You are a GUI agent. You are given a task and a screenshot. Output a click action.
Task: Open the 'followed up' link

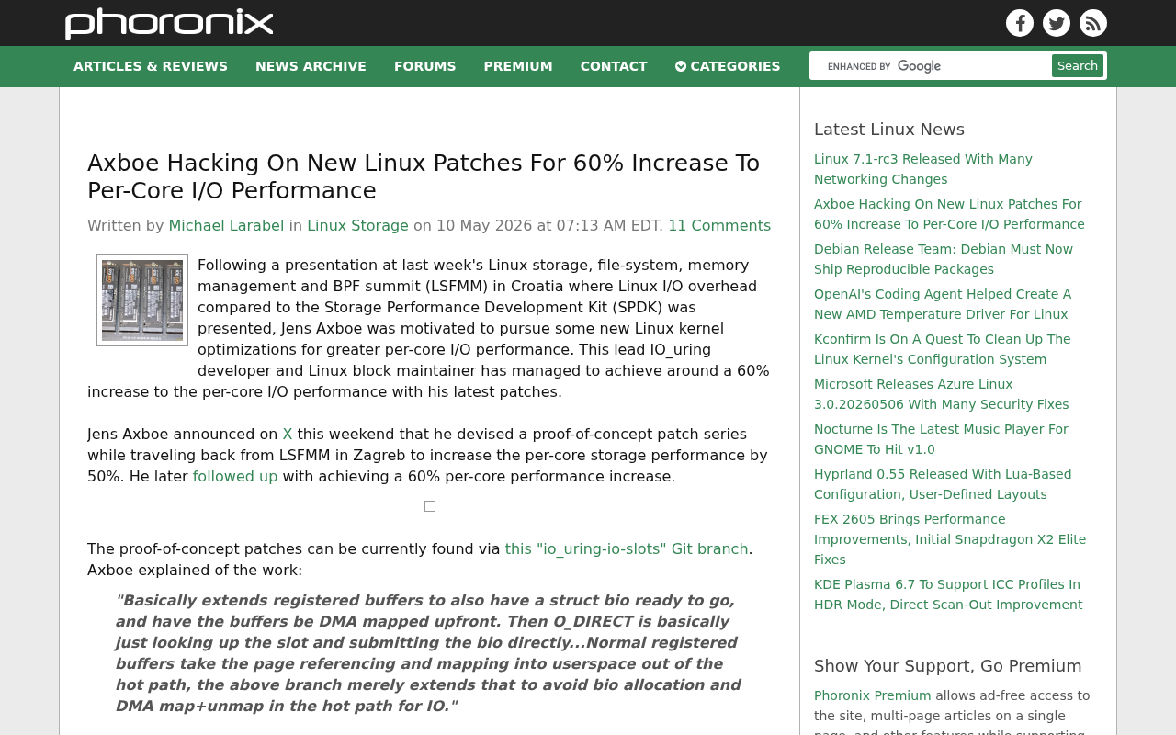coord(235,477)
